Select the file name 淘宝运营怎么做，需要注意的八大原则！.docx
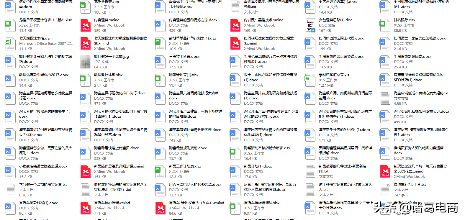Viewport: 465px width, 220px height. tap(46, 150)
